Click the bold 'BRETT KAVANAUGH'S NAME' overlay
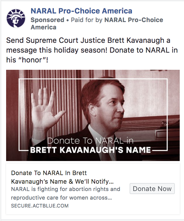Image resolution: width=184 pixels, height=221 pixels. (90, 150)
